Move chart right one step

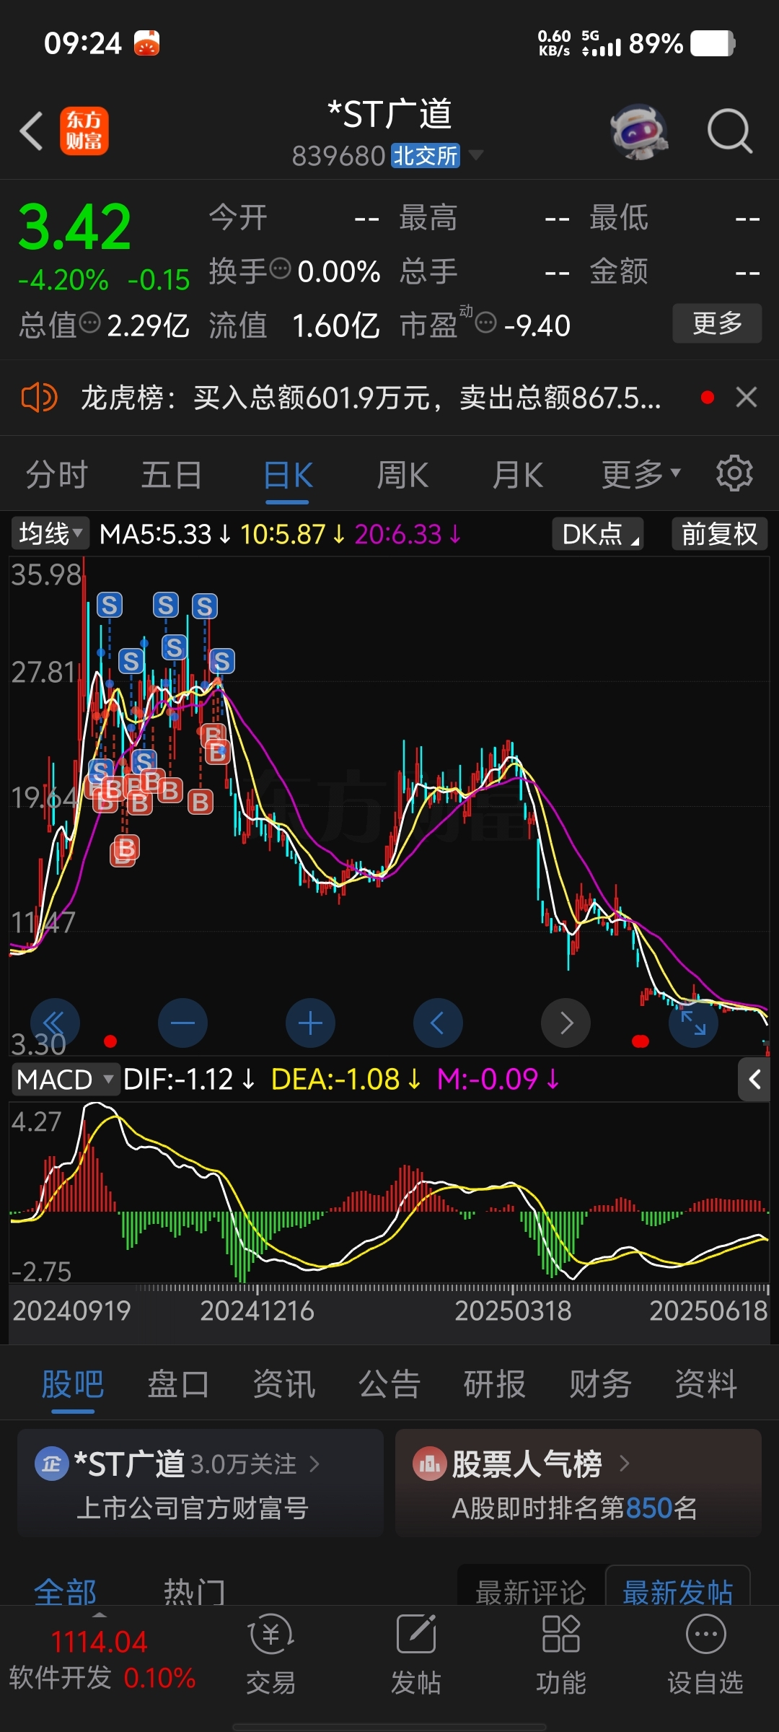click(x=566, y=1023)
